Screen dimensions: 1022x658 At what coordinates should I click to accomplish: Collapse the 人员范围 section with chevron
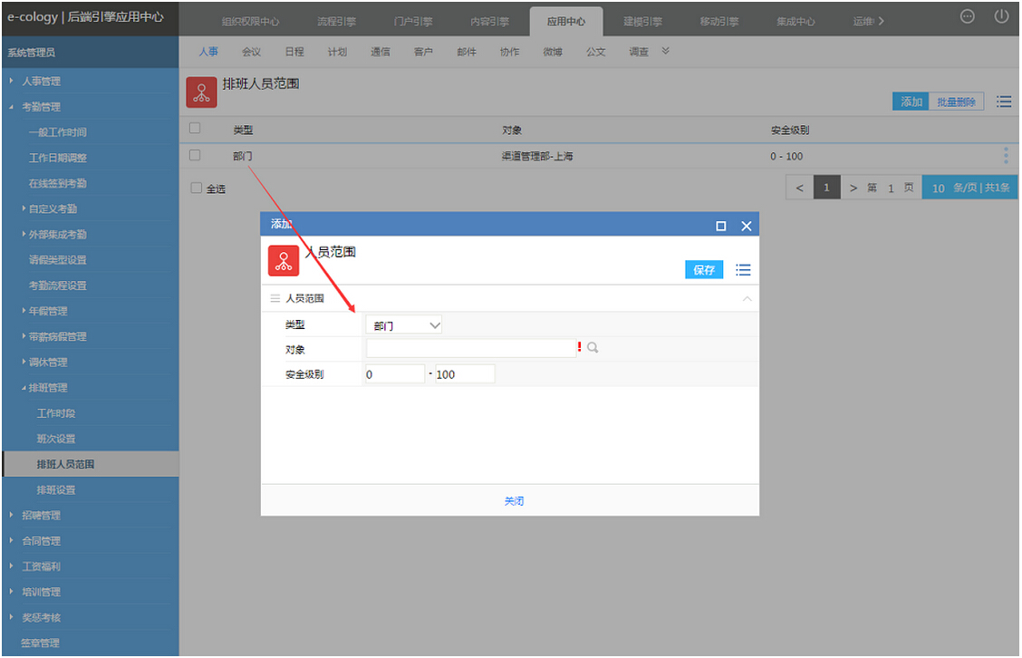pos(747,298)
